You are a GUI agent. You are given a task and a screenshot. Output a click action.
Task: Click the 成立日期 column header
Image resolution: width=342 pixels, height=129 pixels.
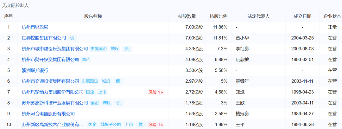pyautogui.click(x=302, y=16)
